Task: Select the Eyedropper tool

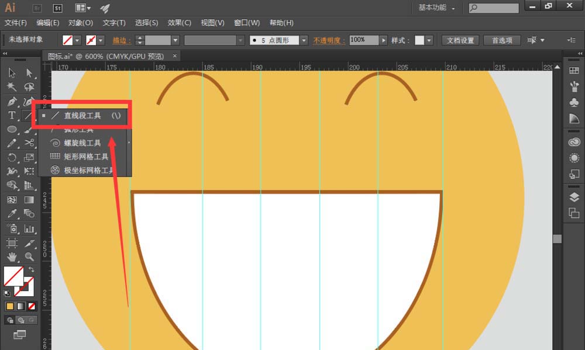Action: pyautogui.click(x=12, y=214)
